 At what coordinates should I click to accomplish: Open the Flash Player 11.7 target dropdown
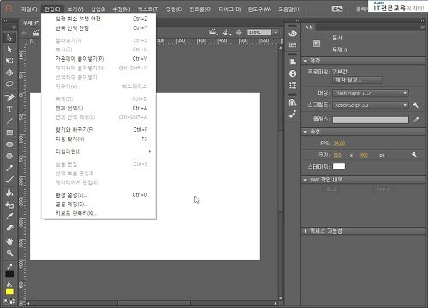371,93
